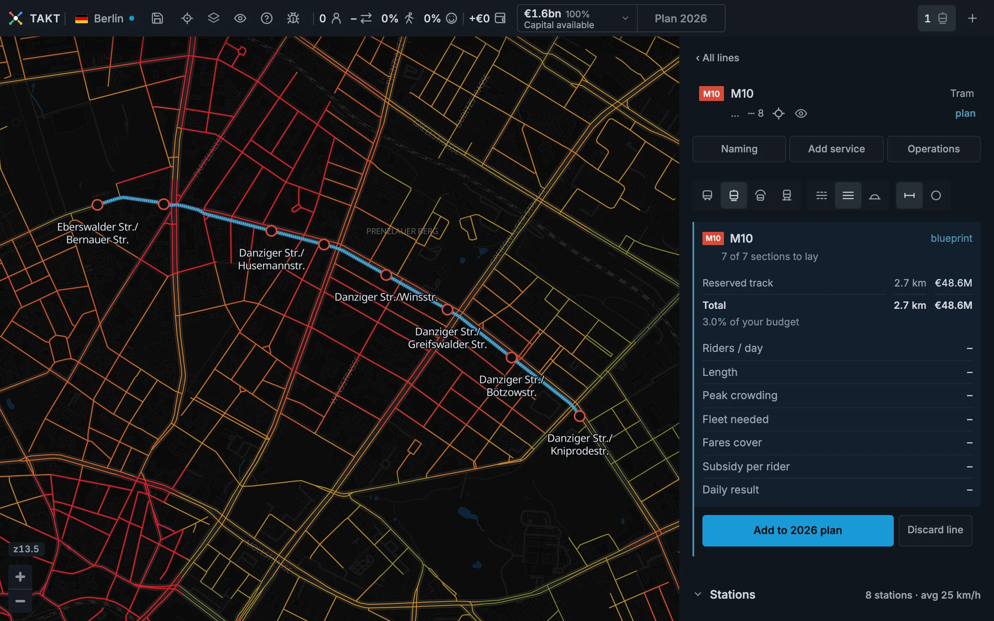Click the Peak crowding row

(837, 396)
